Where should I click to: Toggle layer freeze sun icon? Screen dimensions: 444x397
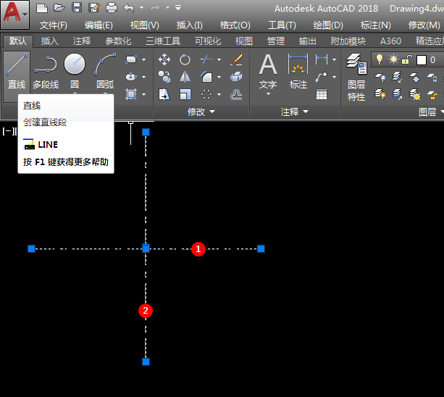[393, 59]
